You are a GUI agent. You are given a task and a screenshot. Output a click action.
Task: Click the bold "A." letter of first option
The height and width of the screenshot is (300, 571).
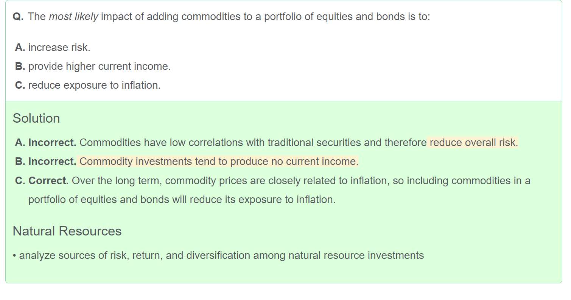point(20,48)
